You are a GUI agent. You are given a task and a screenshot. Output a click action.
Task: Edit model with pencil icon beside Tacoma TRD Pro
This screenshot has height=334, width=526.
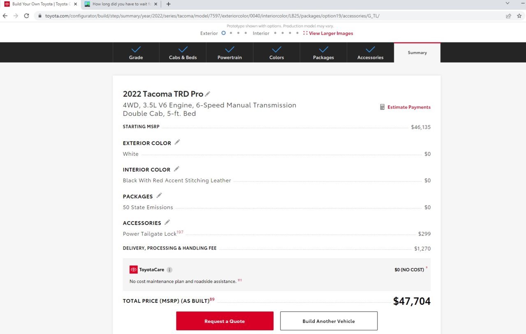pos(208,94)
